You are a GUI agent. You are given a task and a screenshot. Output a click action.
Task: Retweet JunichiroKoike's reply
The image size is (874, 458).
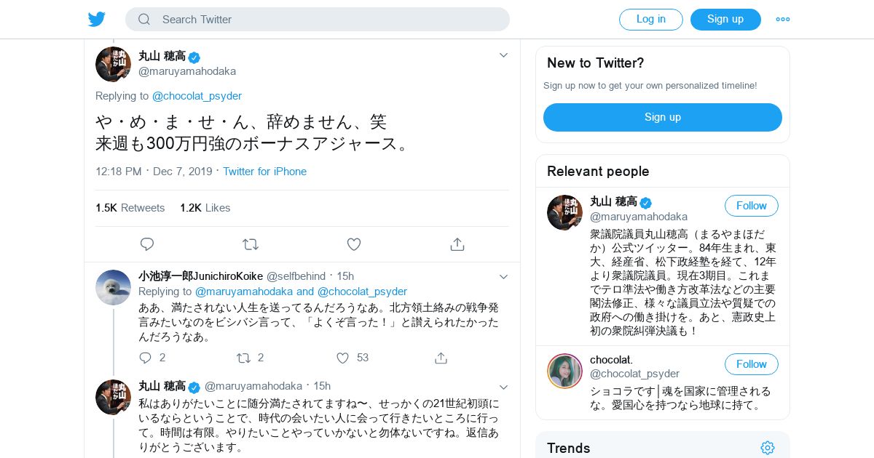click(x=244, y=358)
